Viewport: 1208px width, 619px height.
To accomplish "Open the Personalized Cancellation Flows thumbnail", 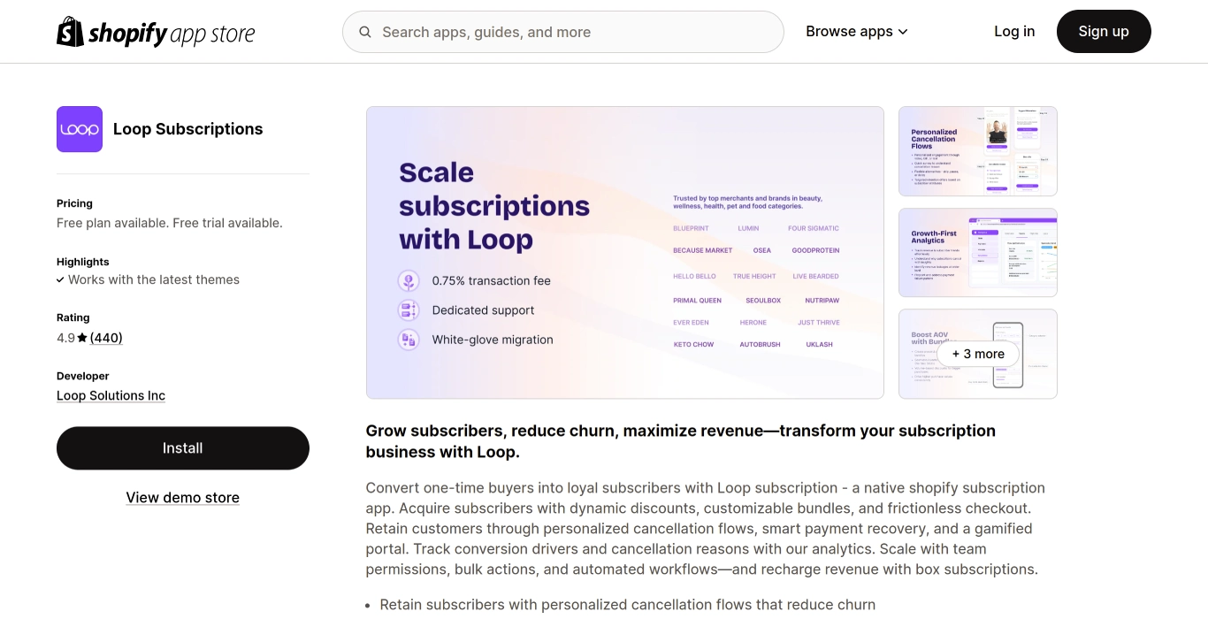I will [x=977, y=151].
